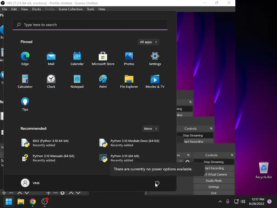277x208 pixels.
Task: Open OBS Tools menu
Action: pos(90,9)
